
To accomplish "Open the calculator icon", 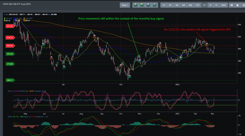I will [238, 5].
